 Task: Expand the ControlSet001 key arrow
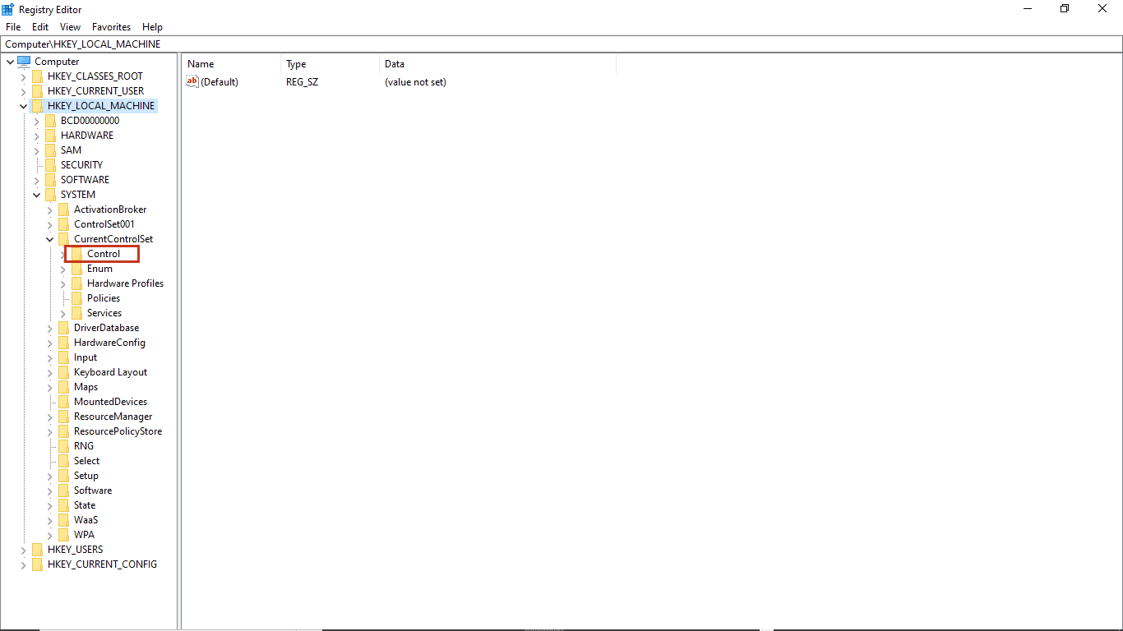coord(49,224)
